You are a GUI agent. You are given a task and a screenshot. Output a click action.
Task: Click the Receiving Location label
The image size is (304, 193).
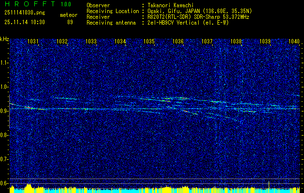(113, 11)
